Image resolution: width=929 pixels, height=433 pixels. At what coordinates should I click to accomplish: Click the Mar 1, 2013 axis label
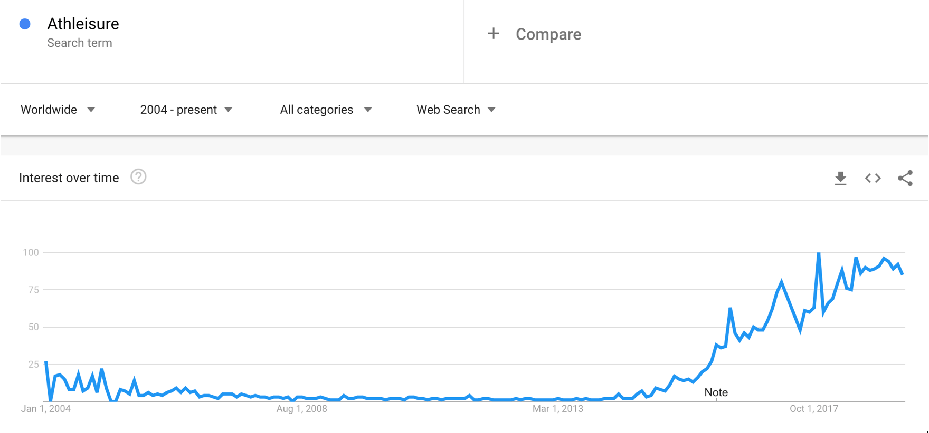(557, 409)
